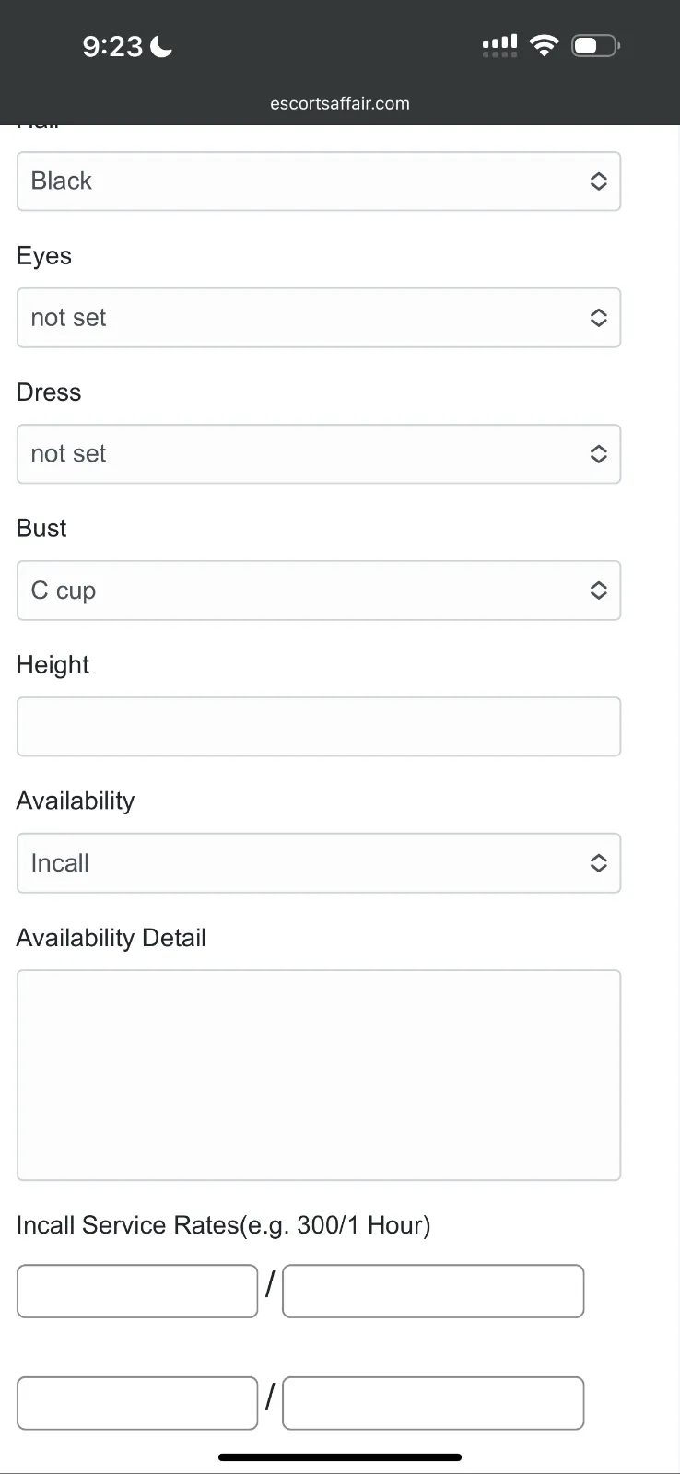Screen dimensions: 680x1474
Task: Focus the second-row Incall rate amount field
Action: coord(137,1403)
